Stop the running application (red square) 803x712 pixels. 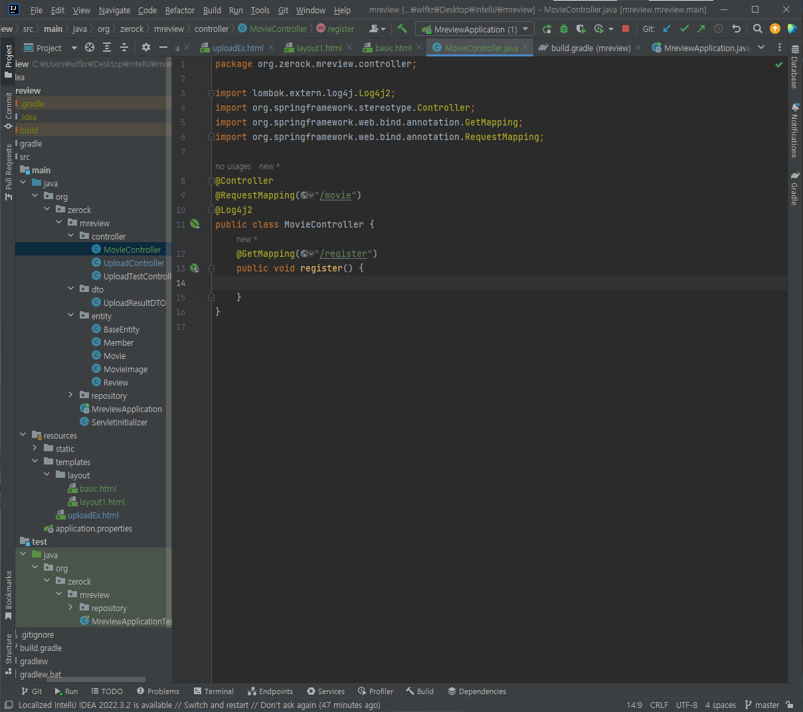point(625,29)
